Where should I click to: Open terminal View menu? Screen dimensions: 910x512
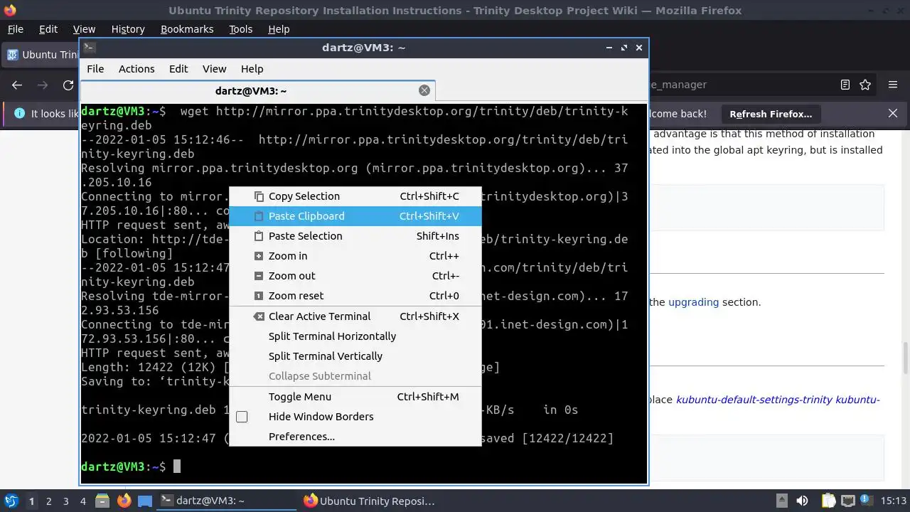click(x=214, y=69)
